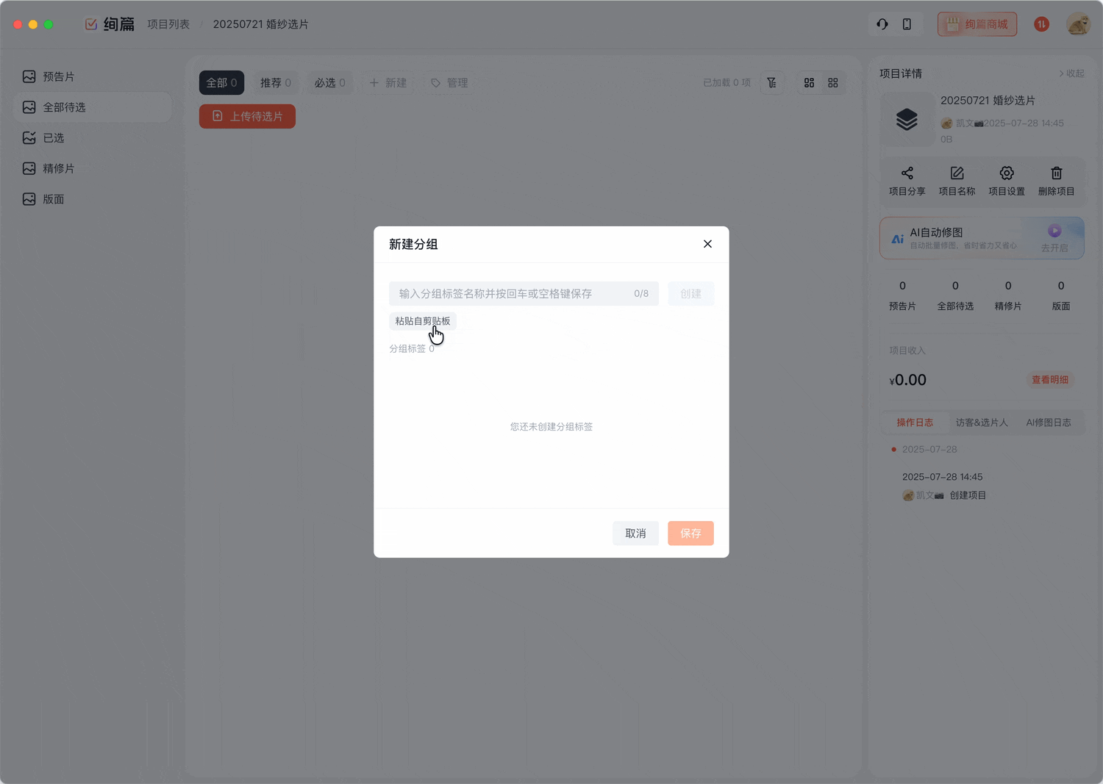Viewport: 1103px width, 784px height.
Task: Focus the group tag name input field
Action: (524, 293)
